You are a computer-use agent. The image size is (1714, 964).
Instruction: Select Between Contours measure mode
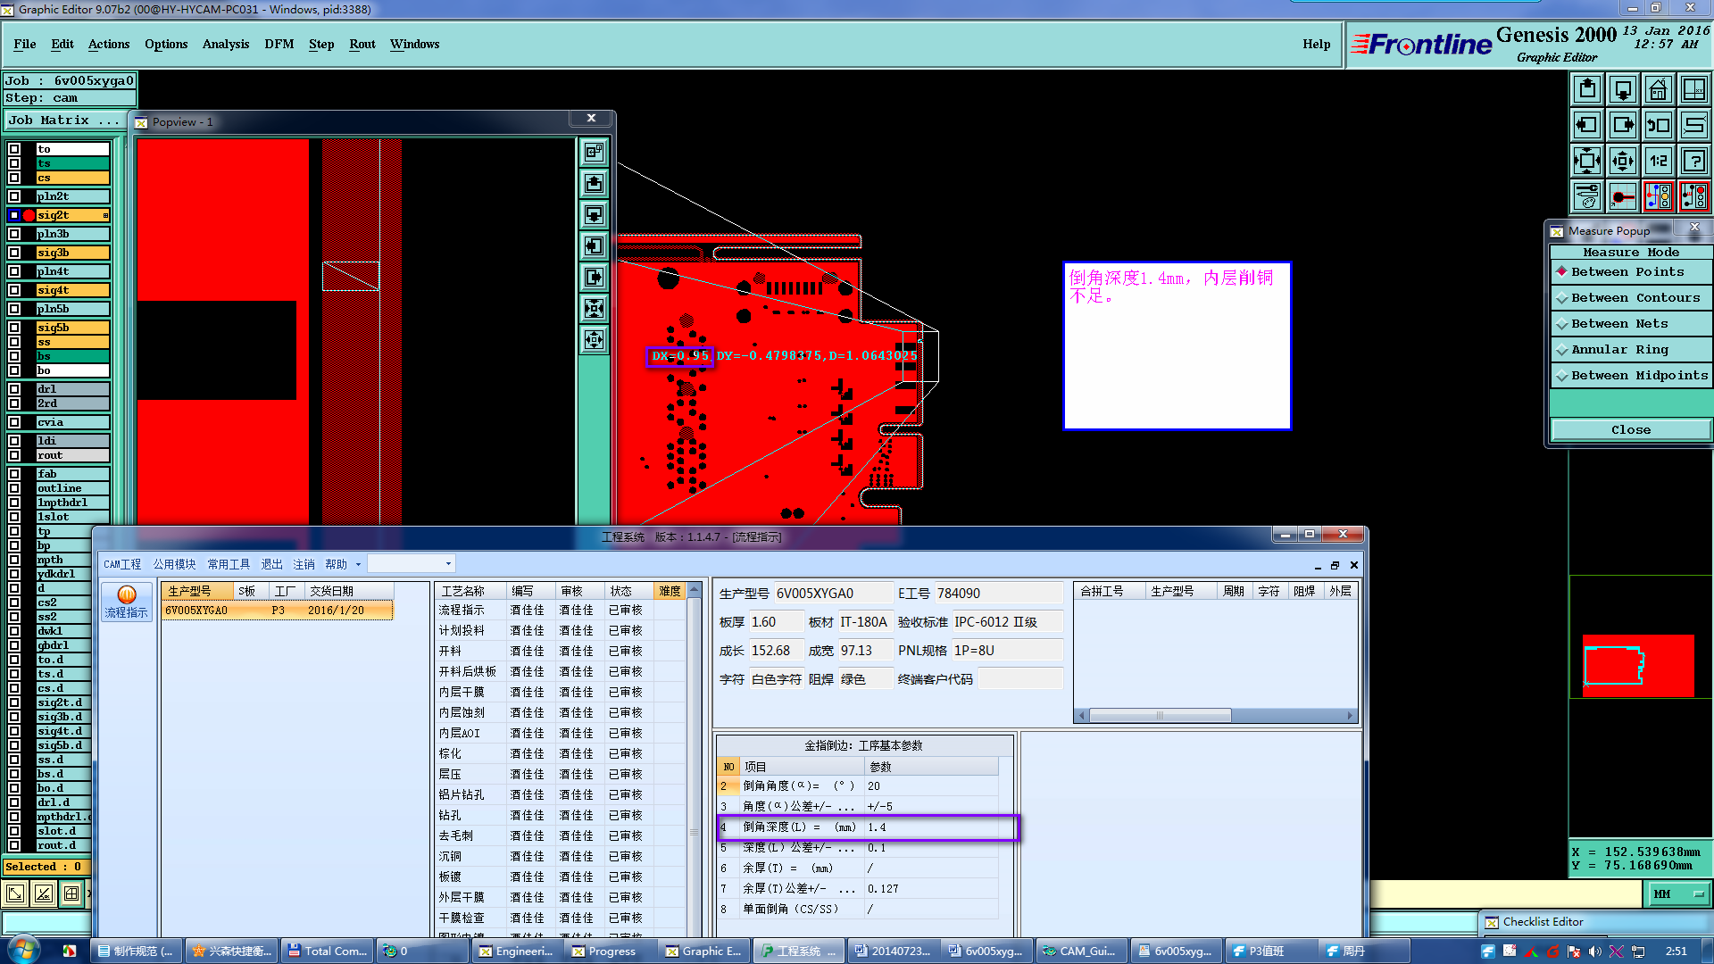1630,298
